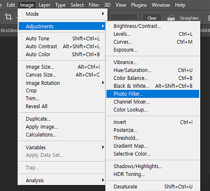Open the View menu
This screenshot has height=191, width=210.
(x=121, y=5)
